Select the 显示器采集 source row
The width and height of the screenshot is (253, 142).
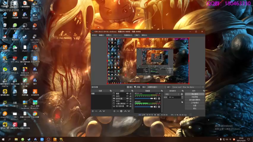coord(122,106)
